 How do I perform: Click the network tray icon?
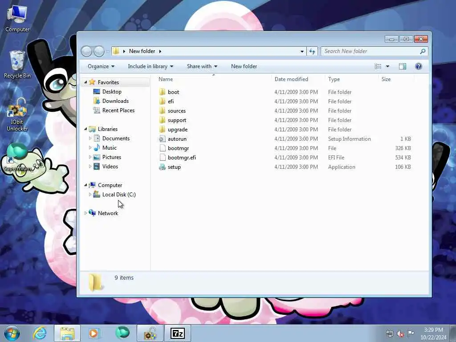click(389, 334)
